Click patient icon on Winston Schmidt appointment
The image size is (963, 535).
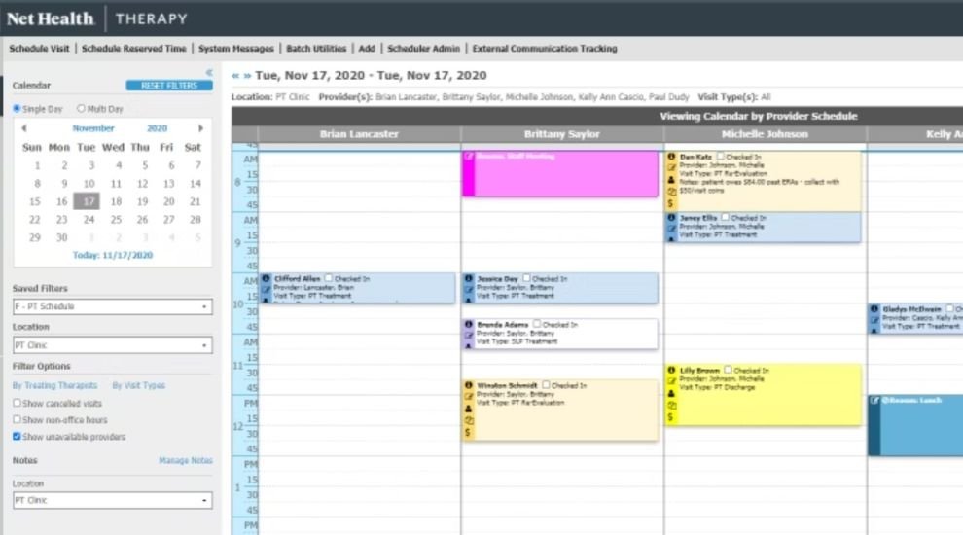coord(469,409)
